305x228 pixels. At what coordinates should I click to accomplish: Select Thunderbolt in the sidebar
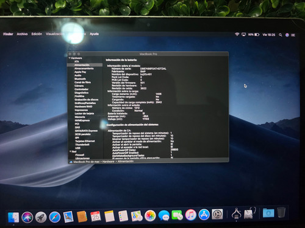pyautogui.click(x=82, y=145)
